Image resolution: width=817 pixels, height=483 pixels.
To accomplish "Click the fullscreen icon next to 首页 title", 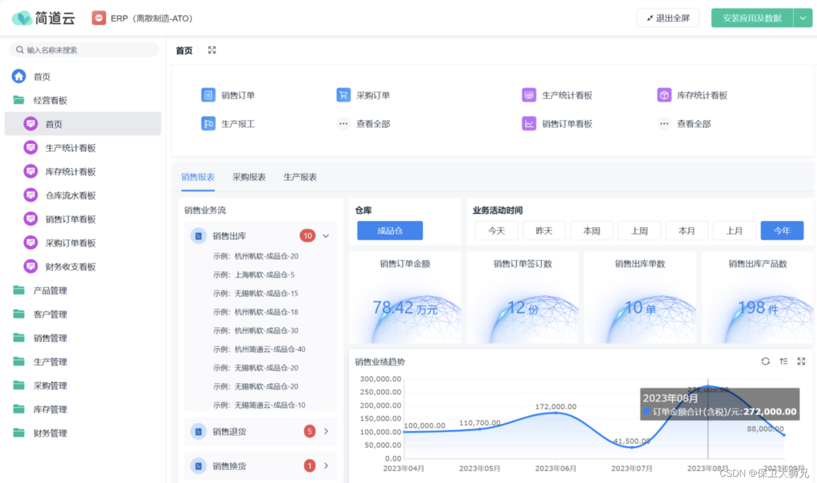I will [212, 50].
